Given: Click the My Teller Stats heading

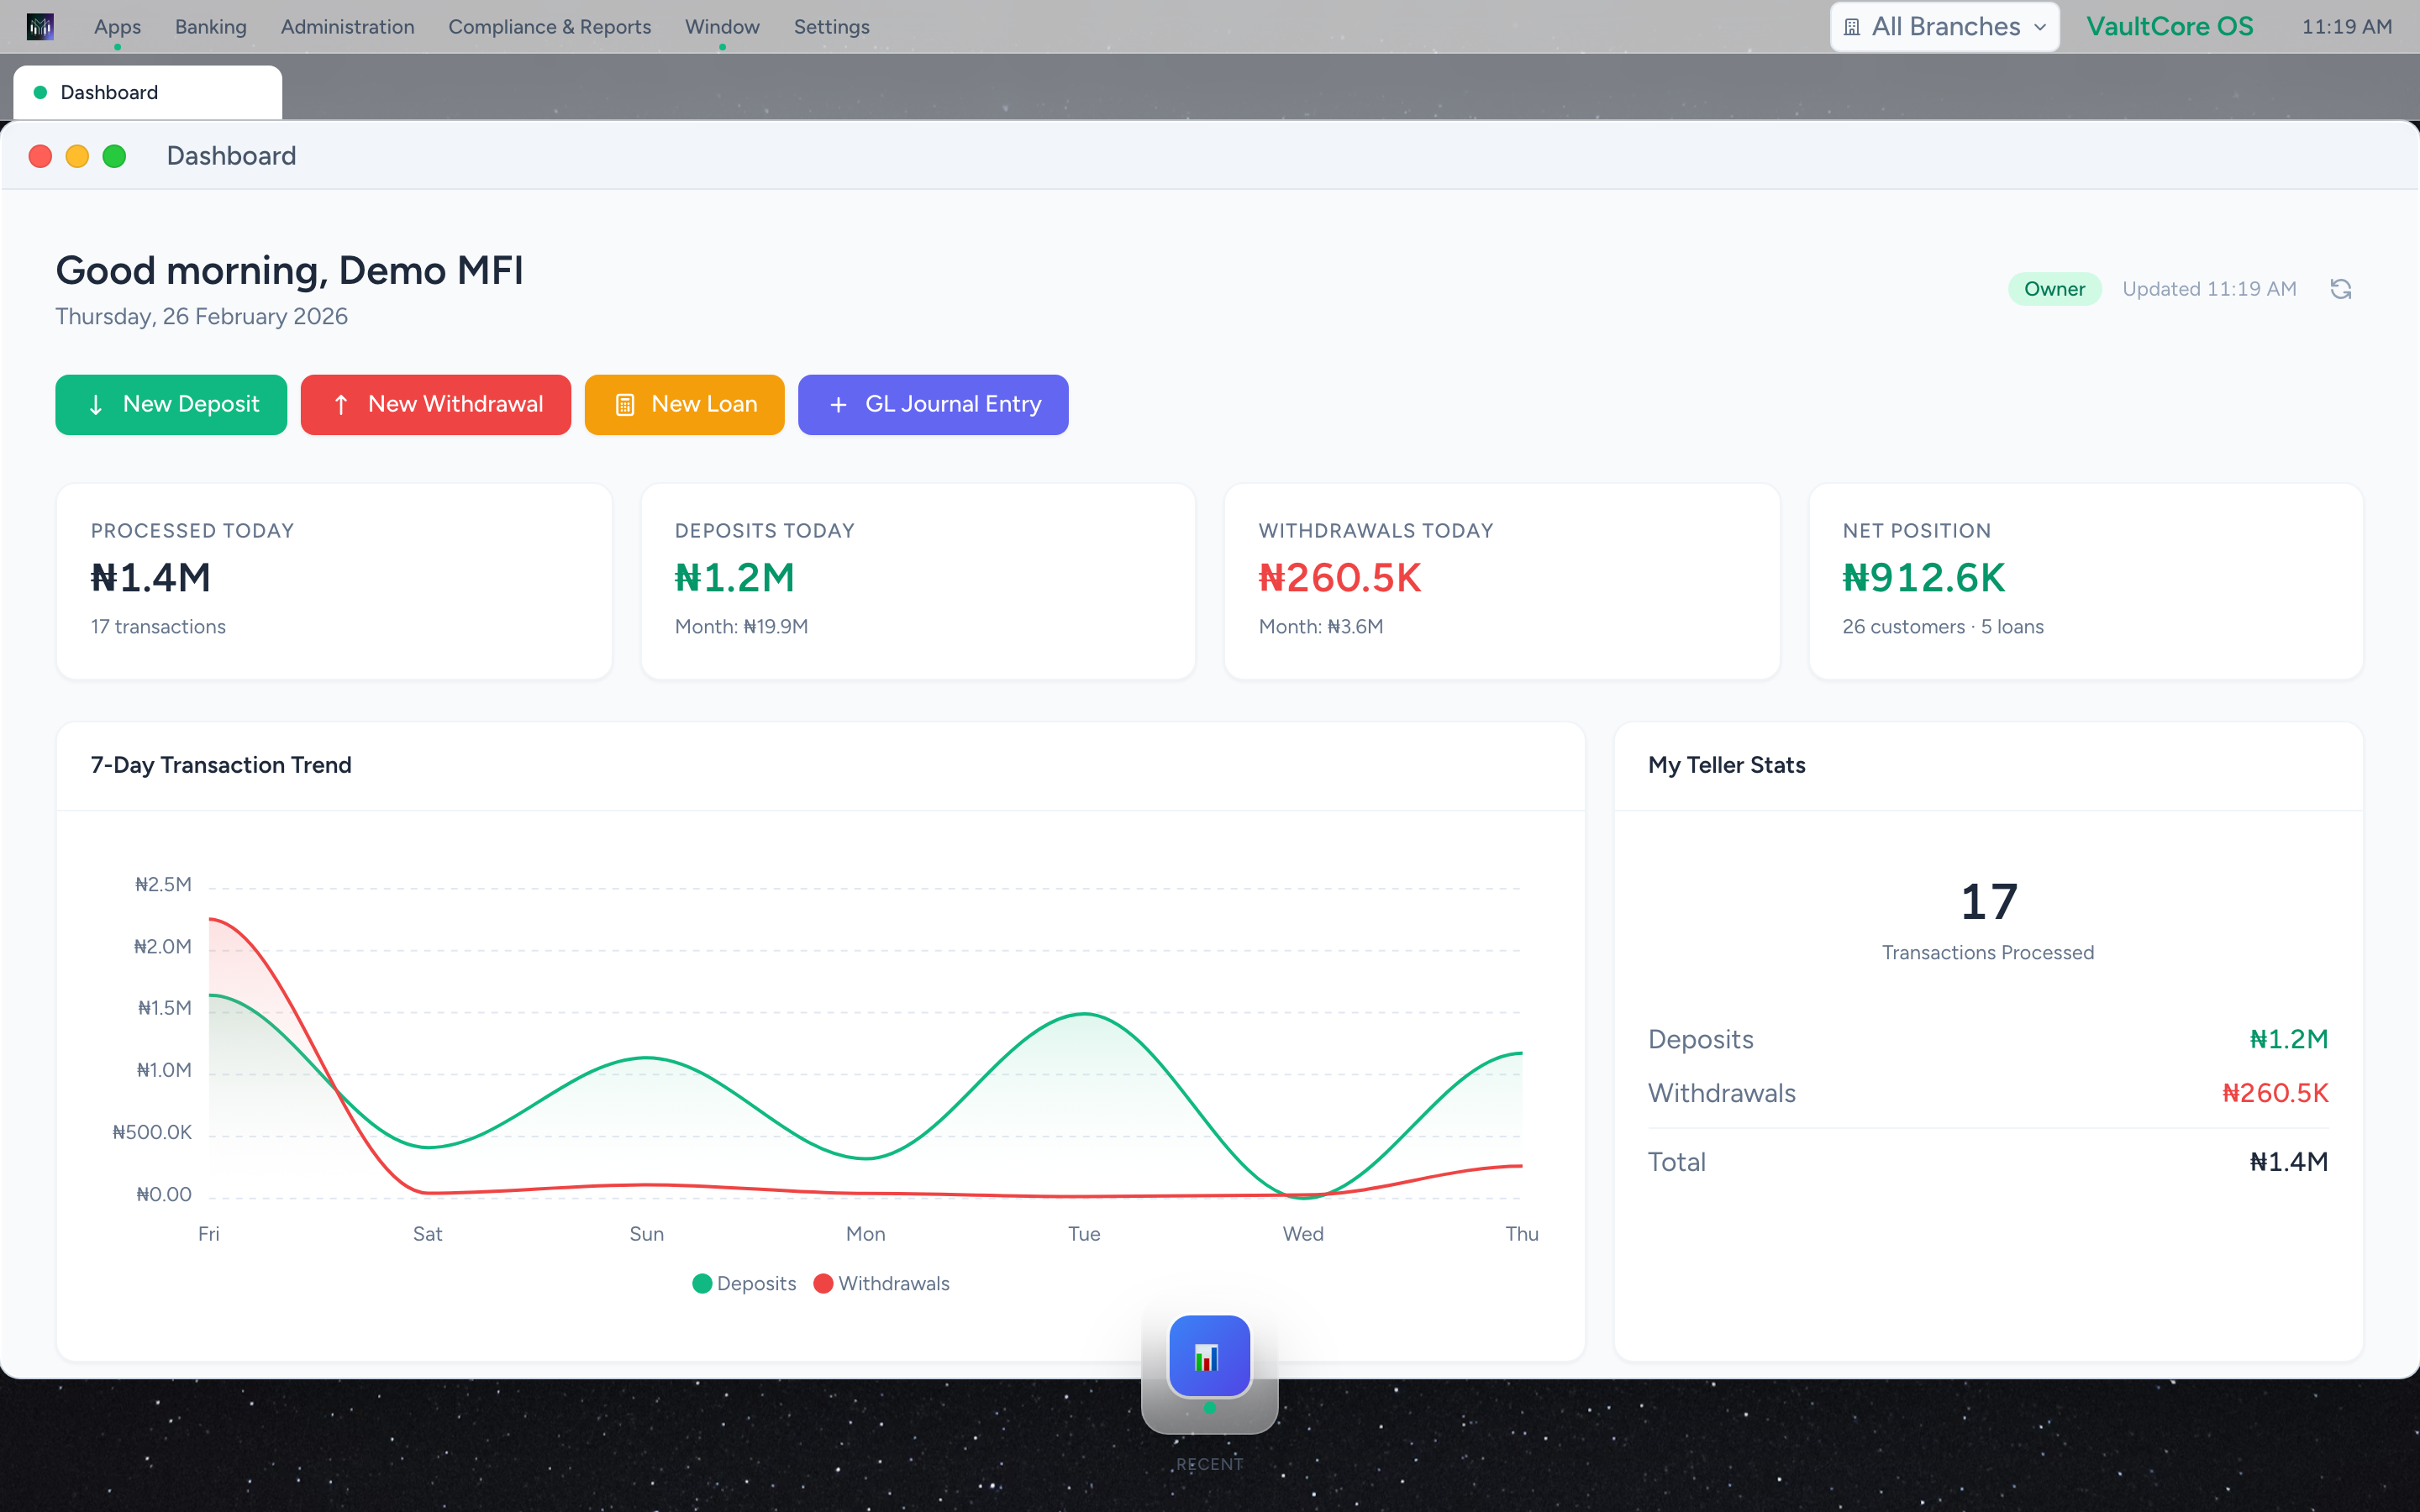Looking at the screenshot, I should point(1726,765).
